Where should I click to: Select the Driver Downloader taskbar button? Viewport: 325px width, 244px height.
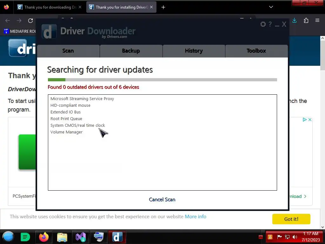tap(117, 237)
